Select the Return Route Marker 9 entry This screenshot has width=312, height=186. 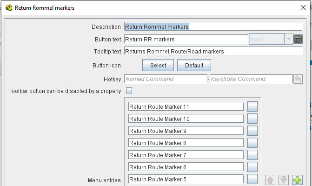[x=186, y=131]
